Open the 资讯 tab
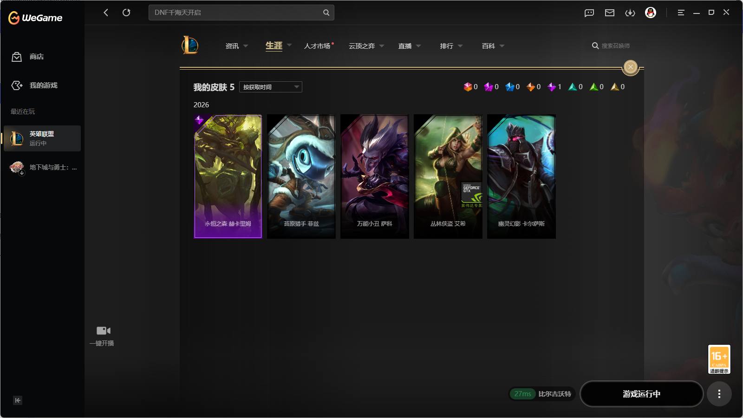The height and width of the screenshot is (418, 743). (232, 46)
